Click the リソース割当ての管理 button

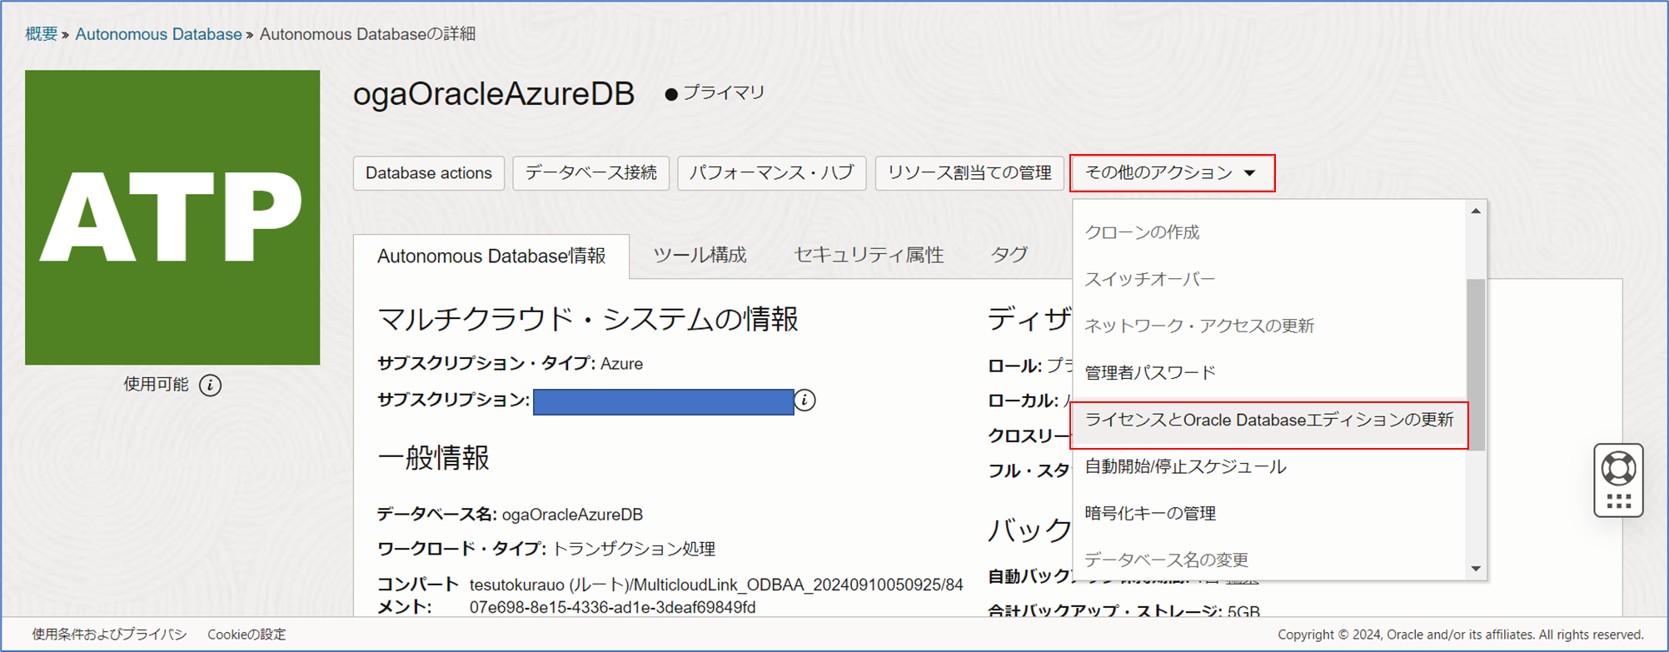(x=969, y=173)
